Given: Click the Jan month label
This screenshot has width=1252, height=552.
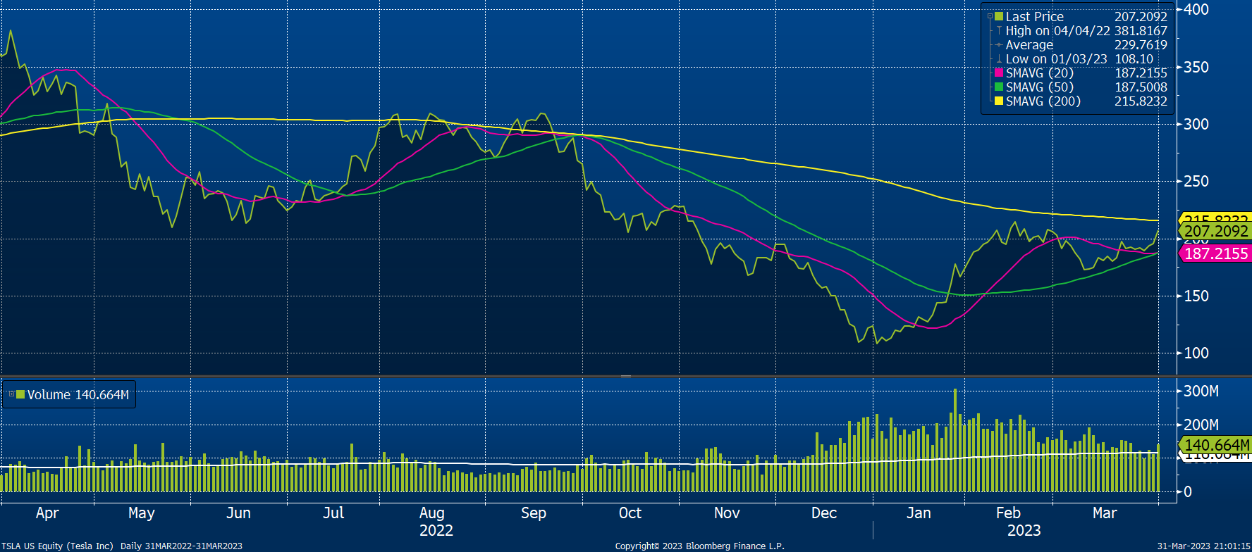Looking at the screenshot, I should click(x=919, y=513).
